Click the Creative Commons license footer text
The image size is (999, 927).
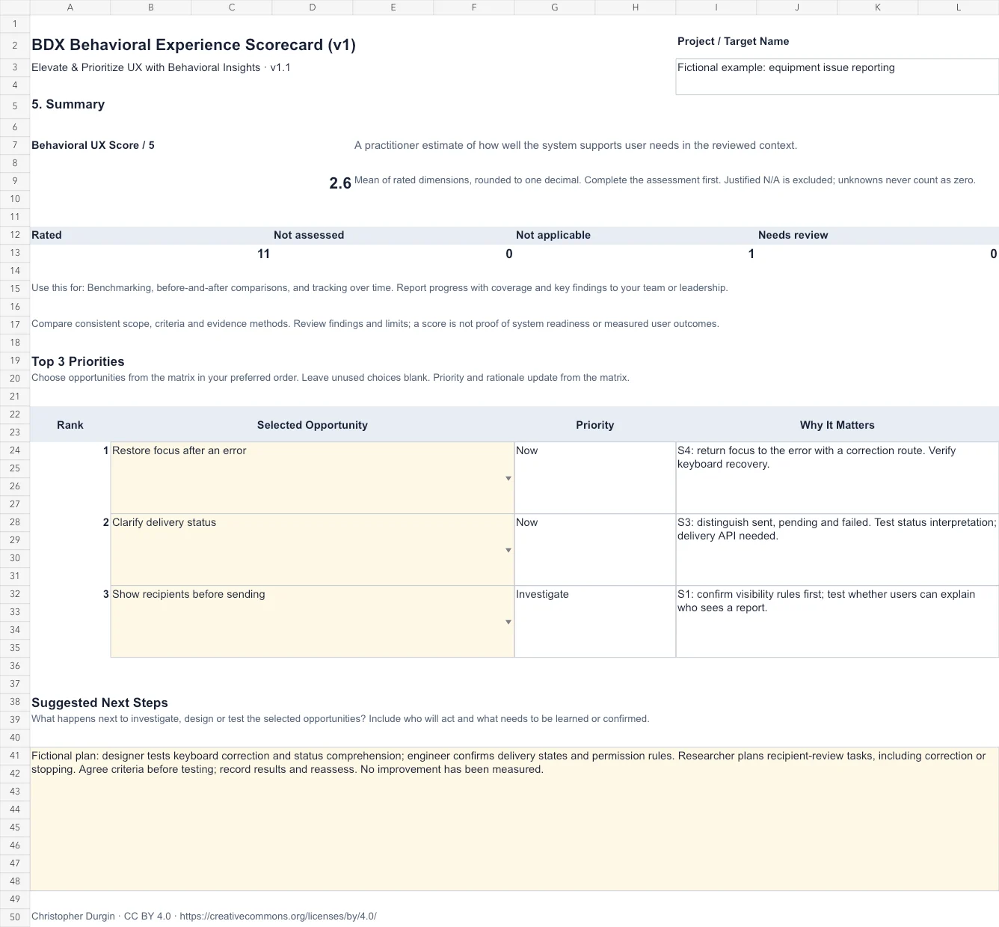tap(204, 916)
